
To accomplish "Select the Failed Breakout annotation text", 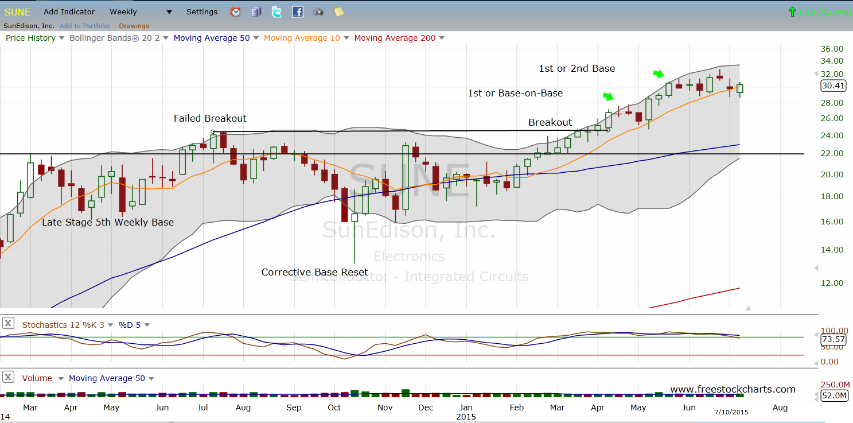I will tap(210, 118).
